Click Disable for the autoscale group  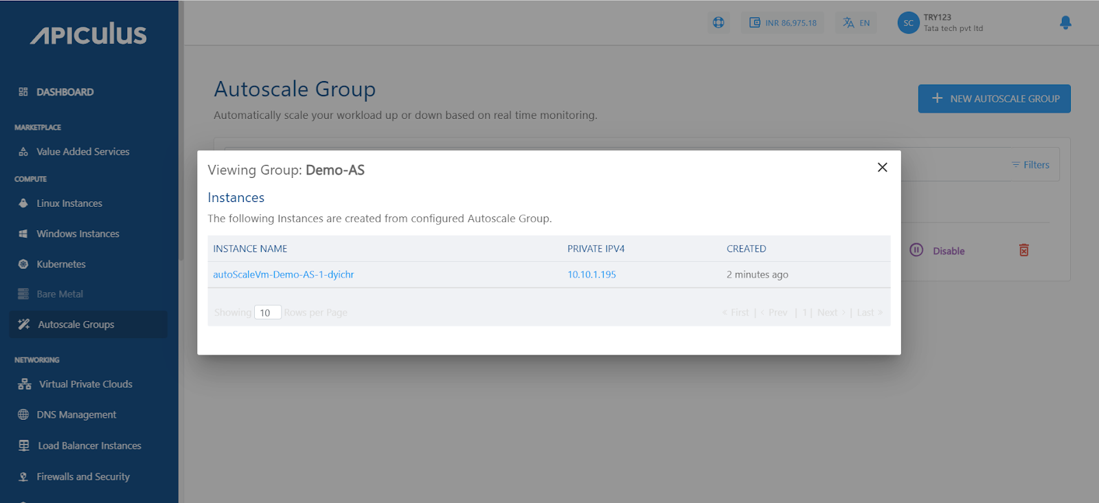[949, 251]
